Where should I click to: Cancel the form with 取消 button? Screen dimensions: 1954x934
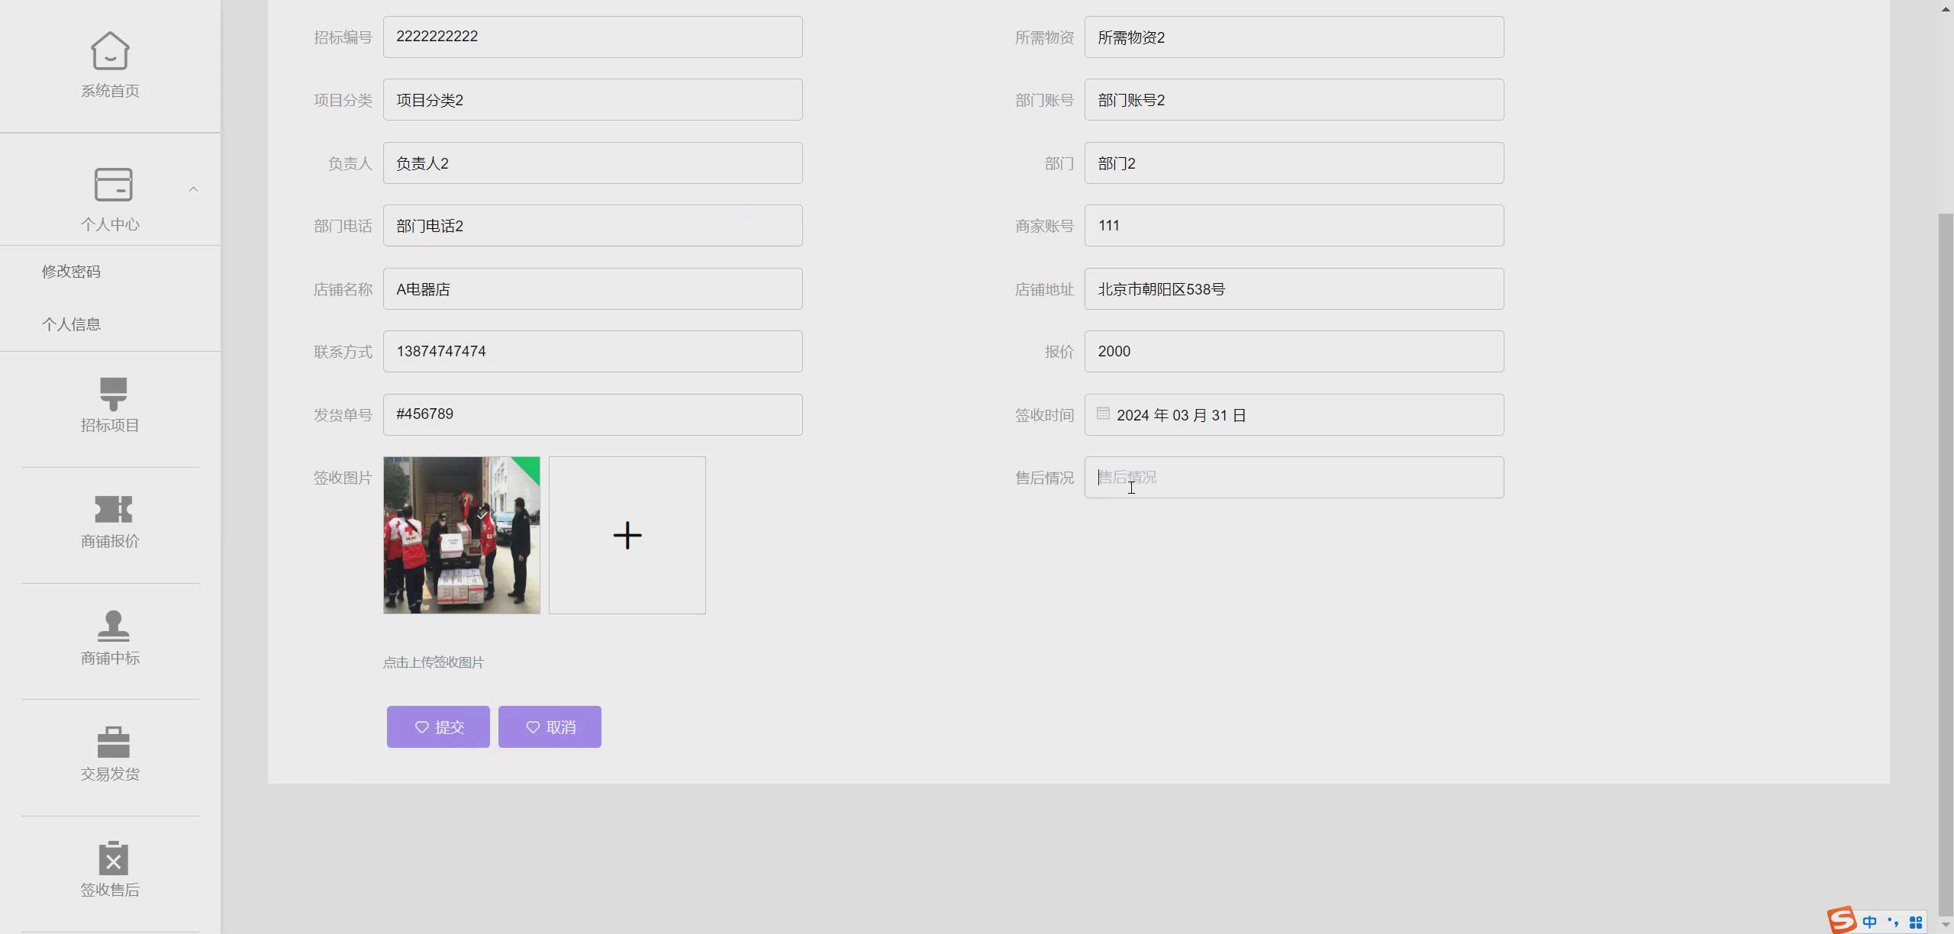coord(550,726)
